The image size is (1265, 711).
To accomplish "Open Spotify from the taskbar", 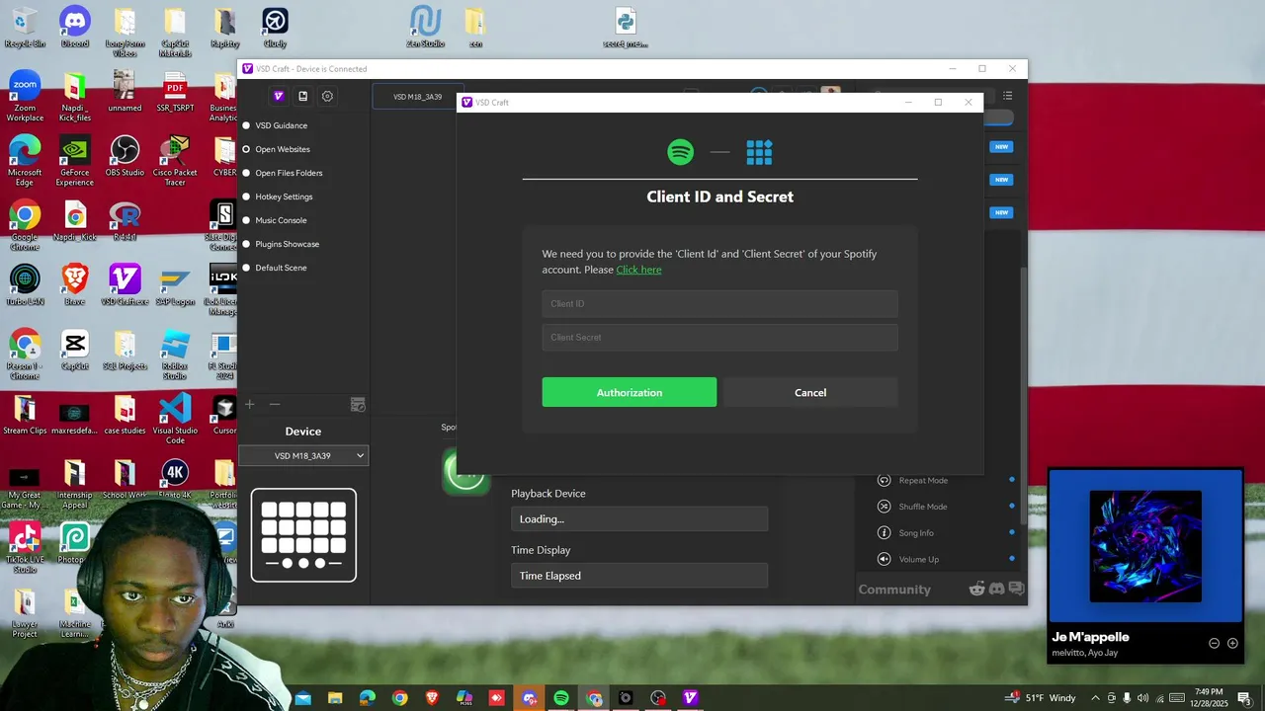I will 561,698.
